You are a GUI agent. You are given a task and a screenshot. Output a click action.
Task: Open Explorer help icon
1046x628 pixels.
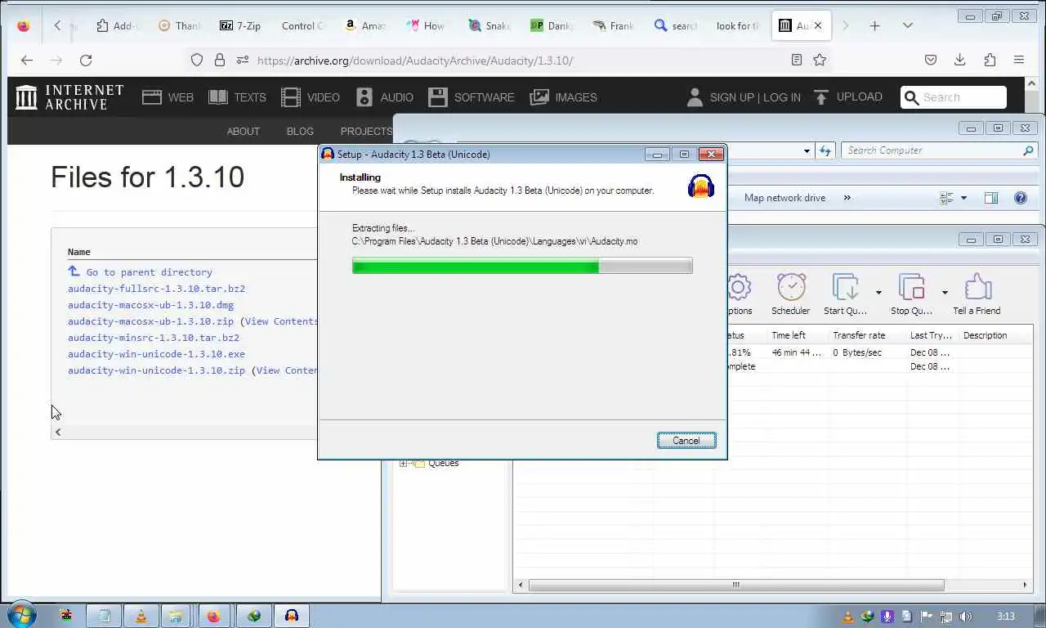pyautogui.click(x=1020, y=198)
